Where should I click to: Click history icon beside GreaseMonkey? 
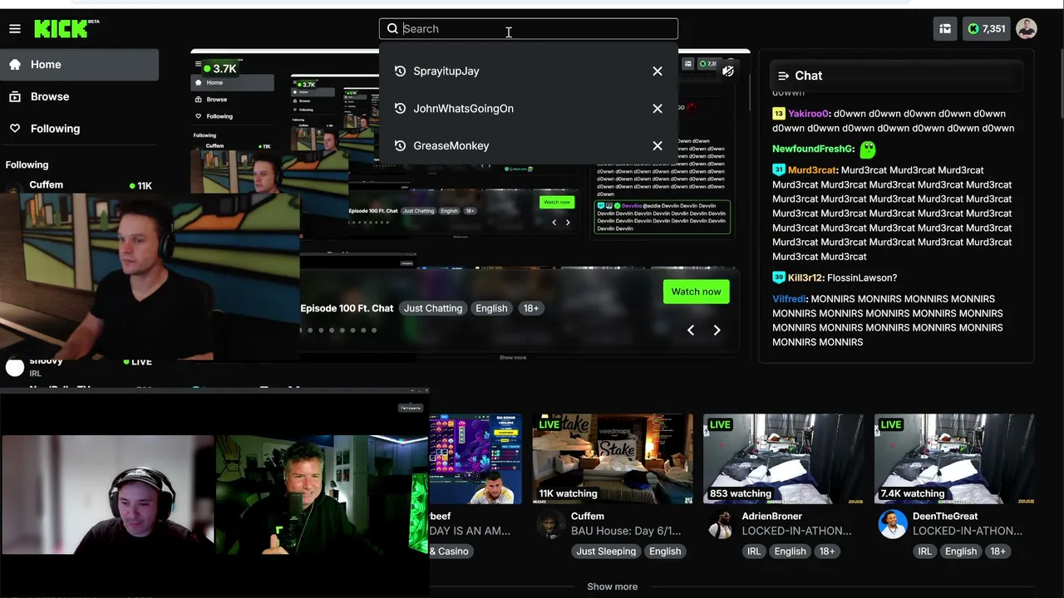coord(400,146)
